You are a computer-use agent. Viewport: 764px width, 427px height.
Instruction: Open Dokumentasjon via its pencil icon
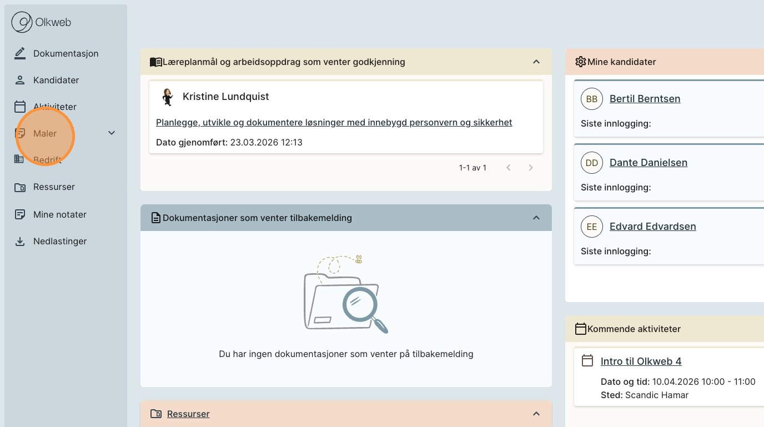(20, 53)
